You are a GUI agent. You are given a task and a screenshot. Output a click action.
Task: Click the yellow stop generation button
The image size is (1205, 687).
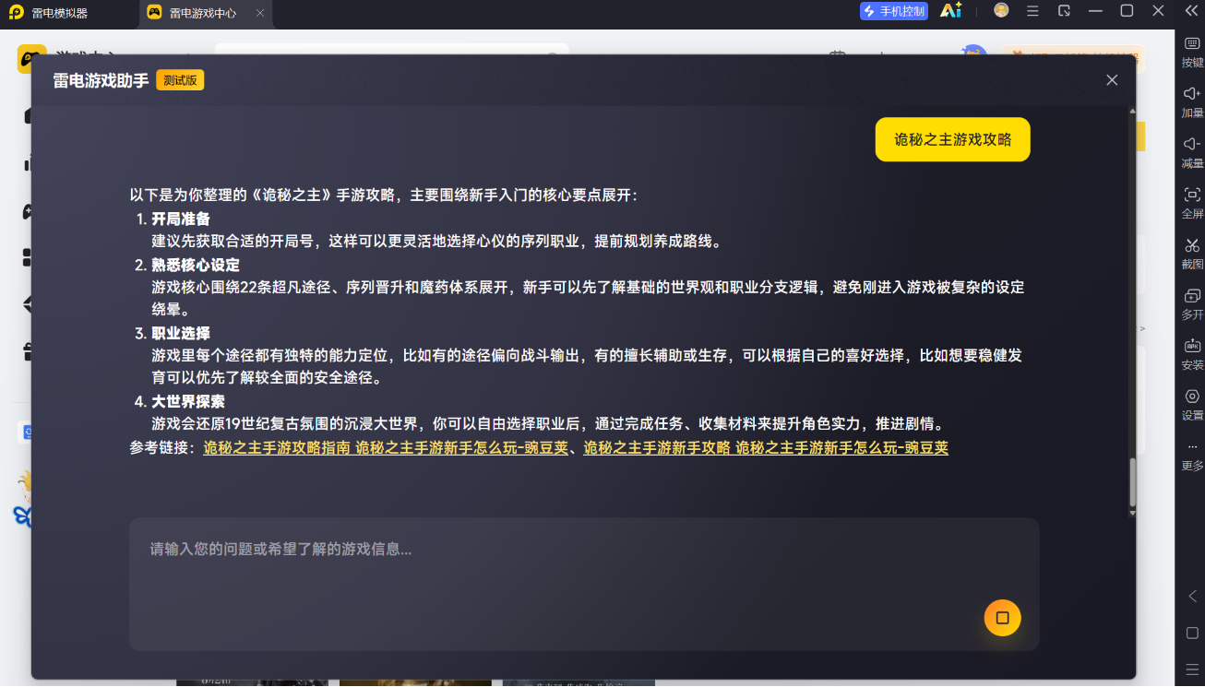(x=1002, y=618)
